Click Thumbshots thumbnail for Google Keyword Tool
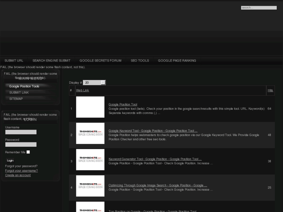This screenshot has width=283, height=212. point(90,133)
